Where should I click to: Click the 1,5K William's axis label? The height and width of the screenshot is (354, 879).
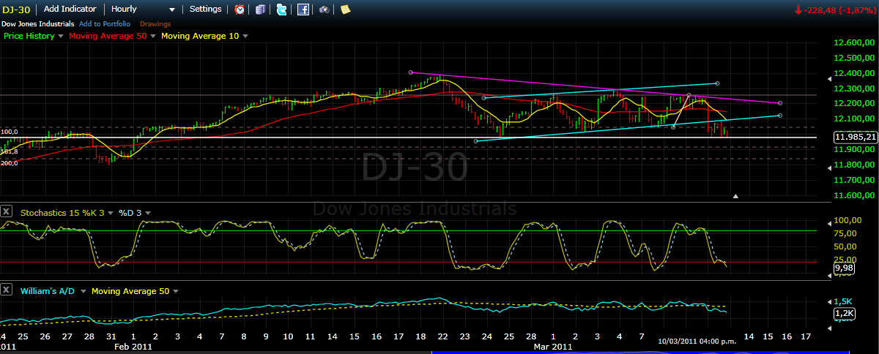coord(843,301)
